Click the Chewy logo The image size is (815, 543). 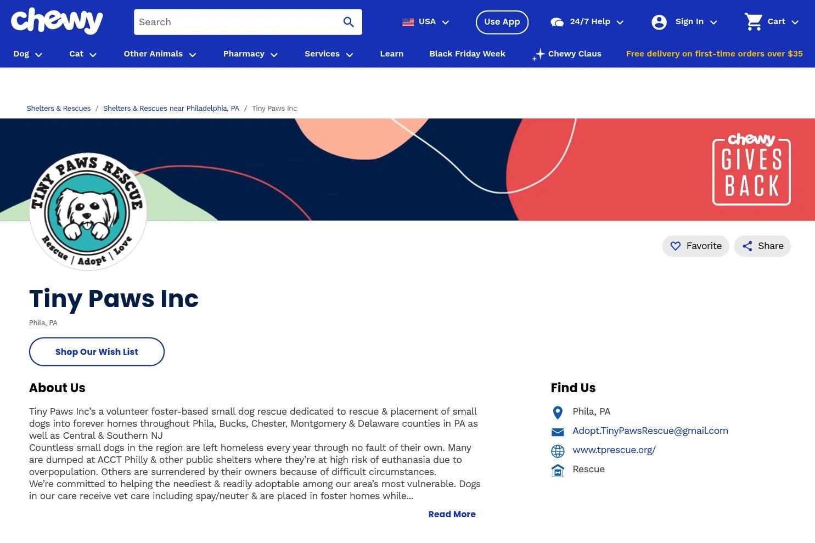pos(57,21)
